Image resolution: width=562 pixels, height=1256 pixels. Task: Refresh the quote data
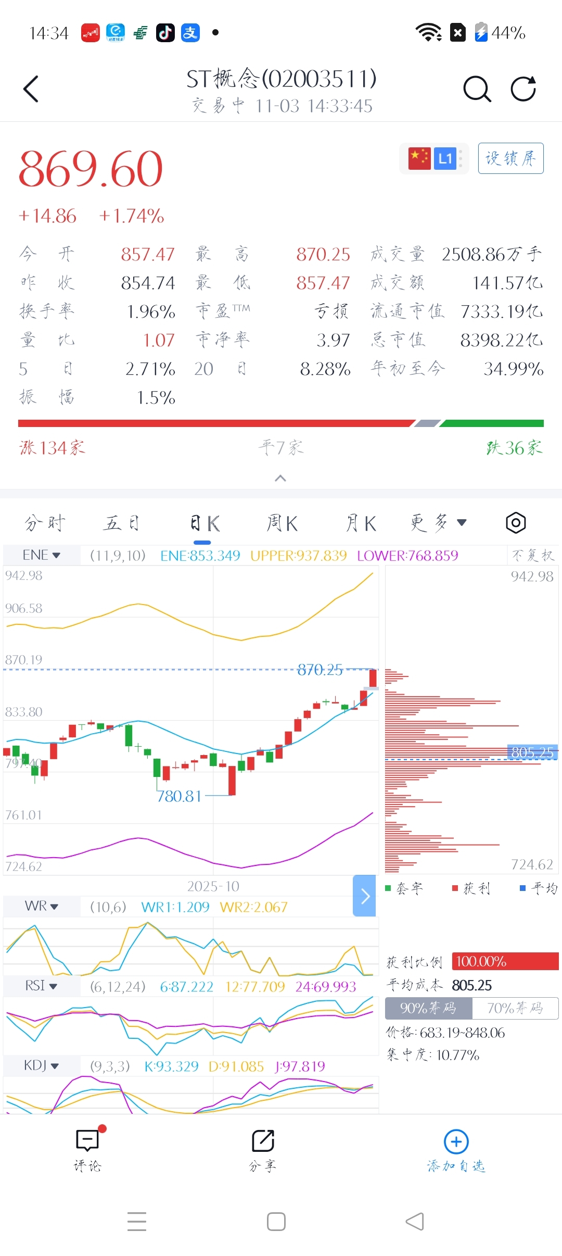(x=523, y=89)
